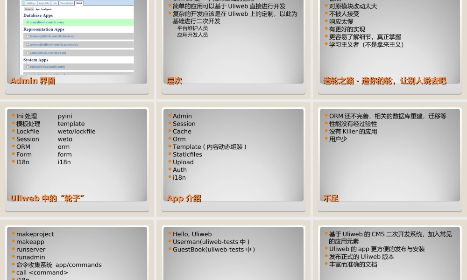Open the App 介绍 slide
Screen dimensions: 467x280
click(233, 159)
